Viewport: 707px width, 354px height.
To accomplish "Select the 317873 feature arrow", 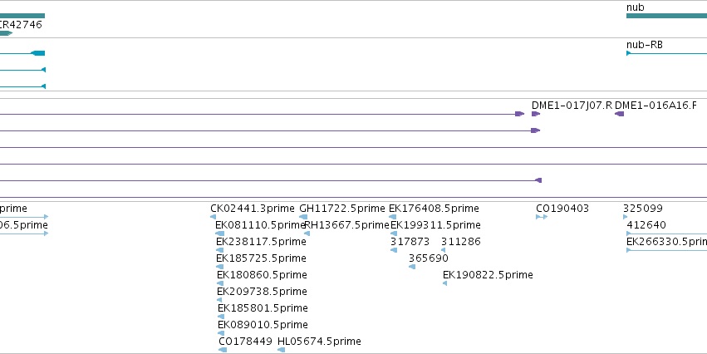I will (394, 250).
